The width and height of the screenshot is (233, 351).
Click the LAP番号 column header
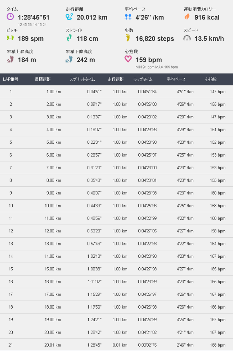(x=11, y=79)
